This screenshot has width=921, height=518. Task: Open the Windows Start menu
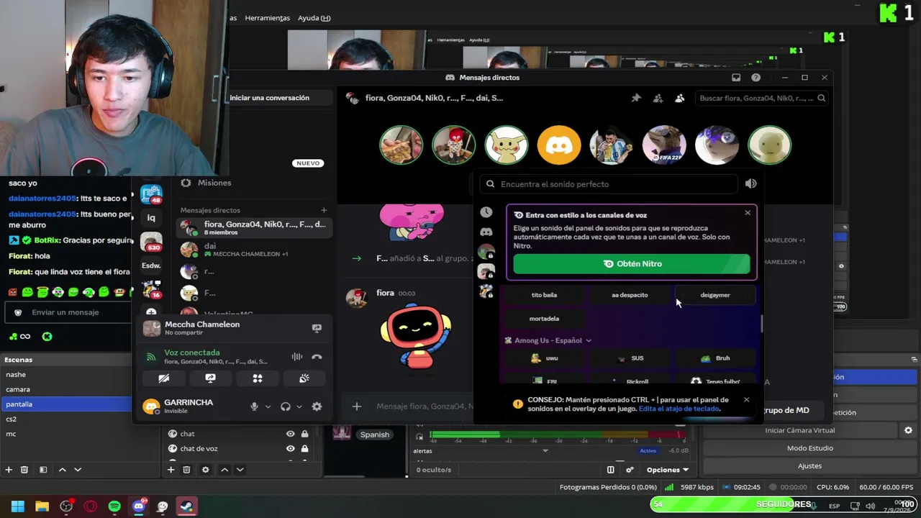tap(17, 506)
